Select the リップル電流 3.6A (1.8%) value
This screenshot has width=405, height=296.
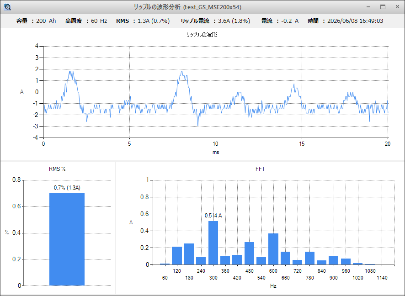tap(234, 21)
